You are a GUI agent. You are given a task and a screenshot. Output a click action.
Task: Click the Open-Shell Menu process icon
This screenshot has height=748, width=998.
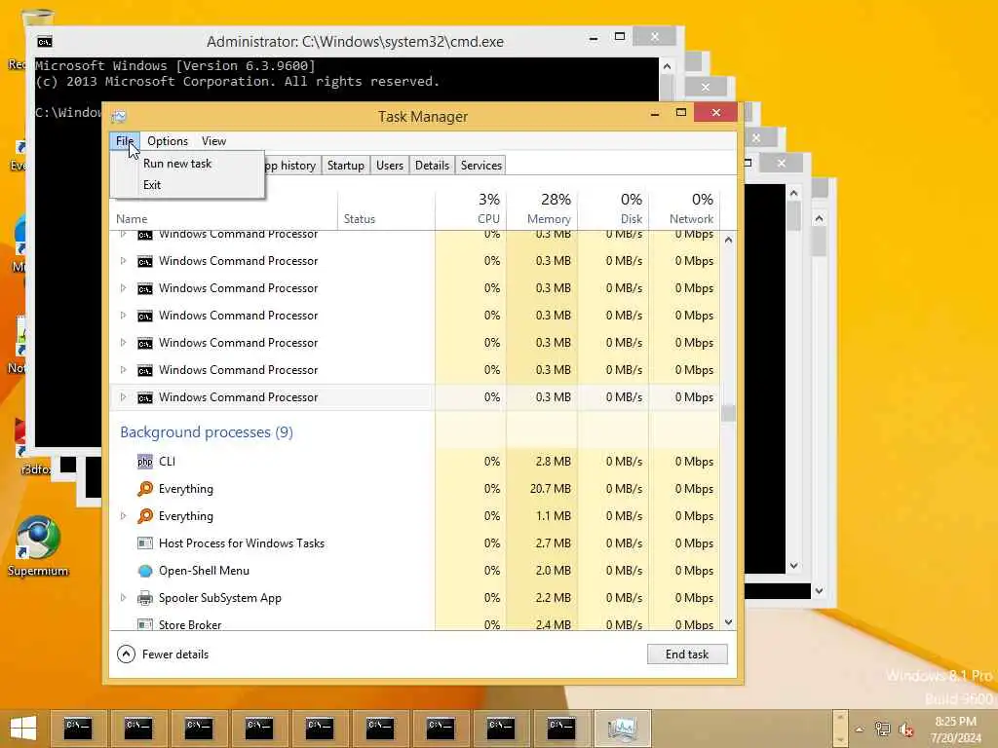click(145, 571)
